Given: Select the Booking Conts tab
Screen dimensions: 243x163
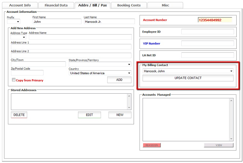Looking at the screenshot, I should [x=129, y=5].
